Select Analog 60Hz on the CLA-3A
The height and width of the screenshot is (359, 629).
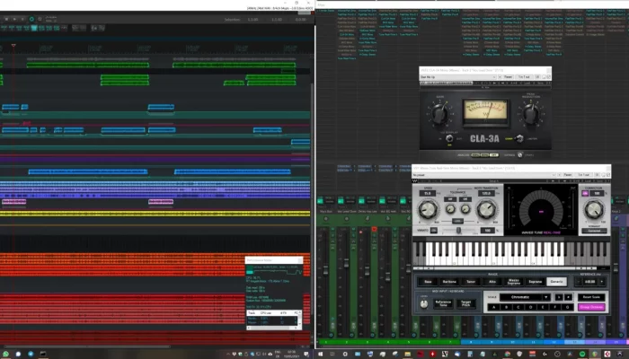tap(485, 155)
